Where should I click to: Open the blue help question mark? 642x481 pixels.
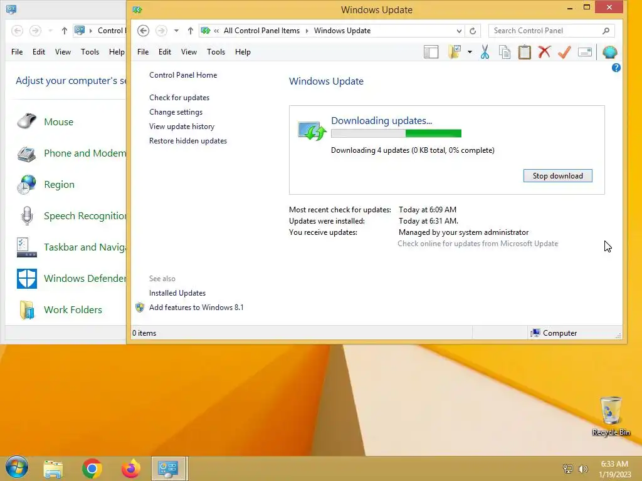616,68
